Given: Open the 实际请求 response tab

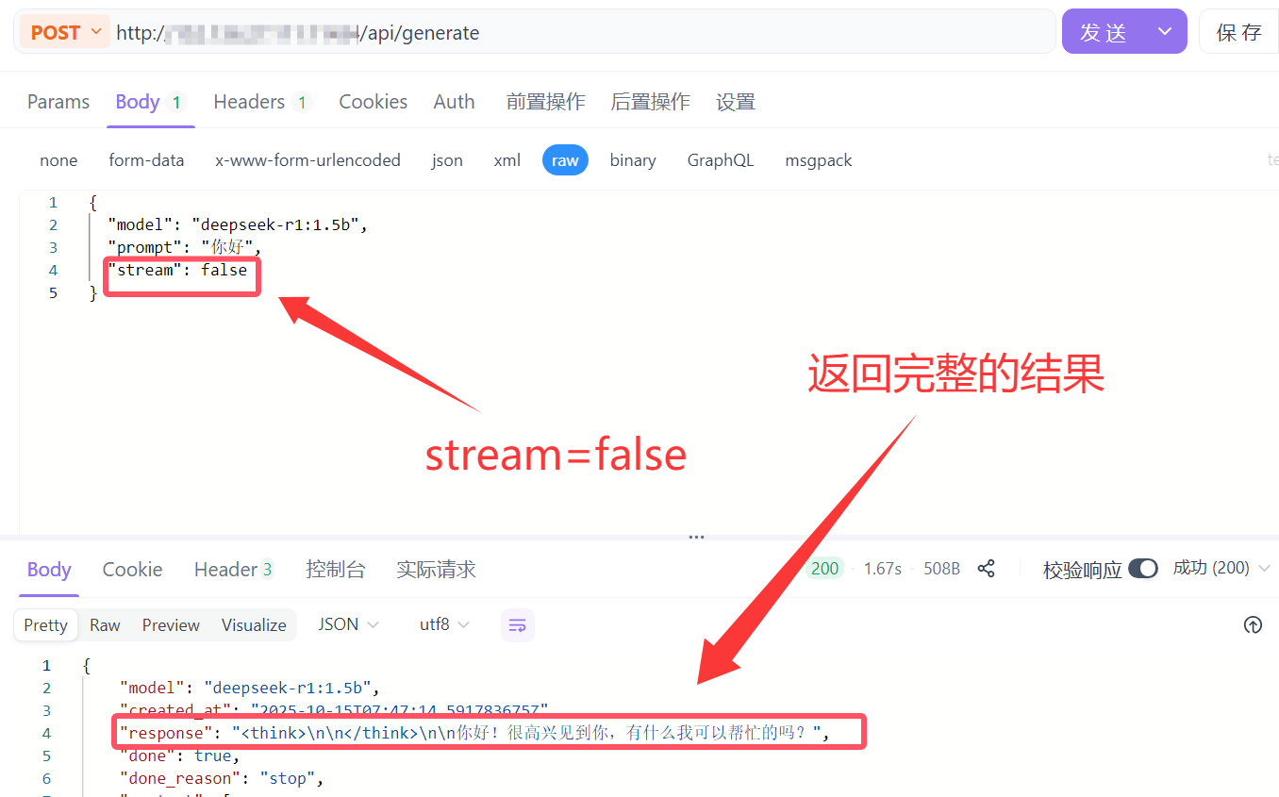Looking at the screenshot, I should pyautogui.click(x=436, y=570).
